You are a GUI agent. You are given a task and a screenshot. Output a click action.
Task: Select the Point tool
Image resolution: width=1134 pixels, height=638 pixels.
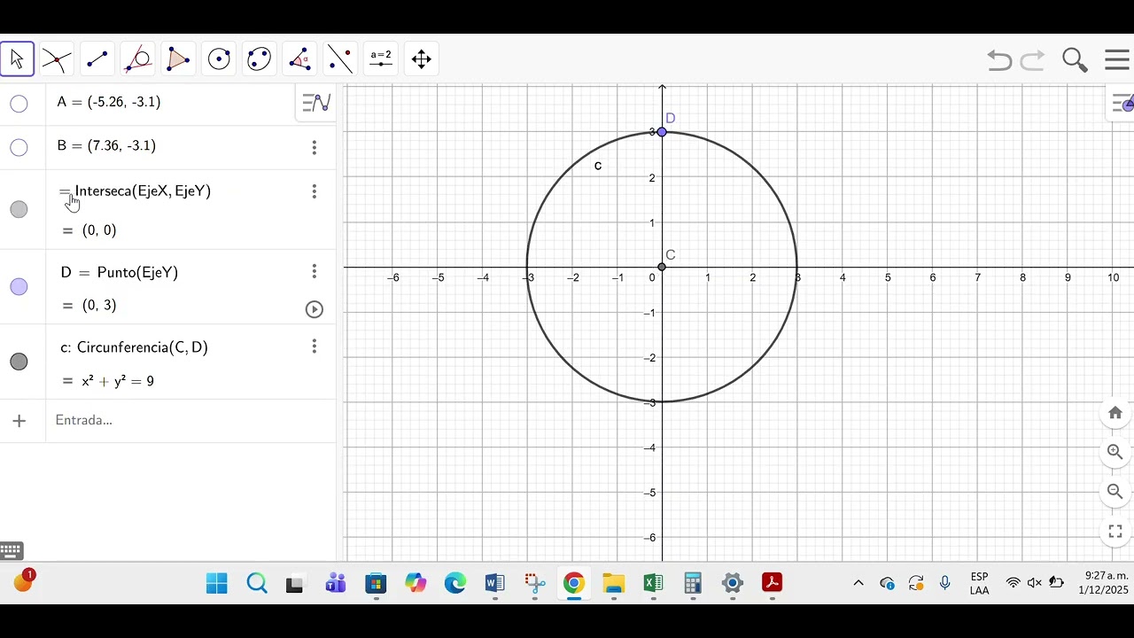pos(57,59)
